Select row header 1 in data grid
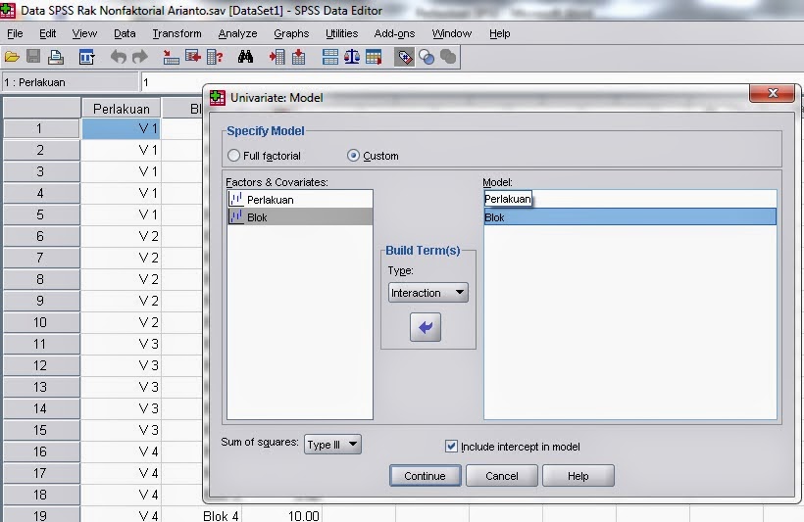 click(41, 128)
